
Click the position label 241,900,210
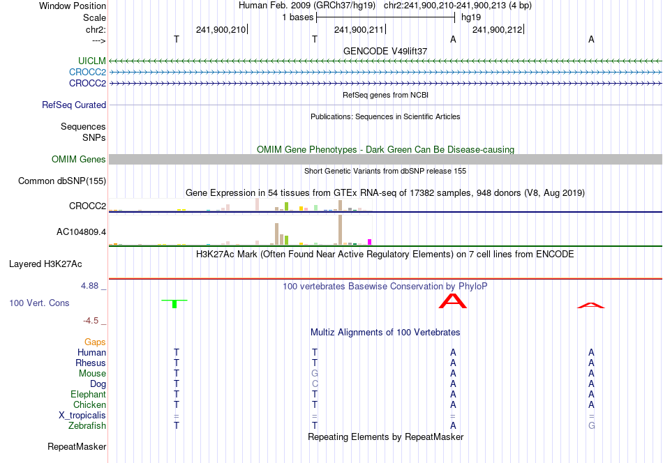(x=221, y=29)
